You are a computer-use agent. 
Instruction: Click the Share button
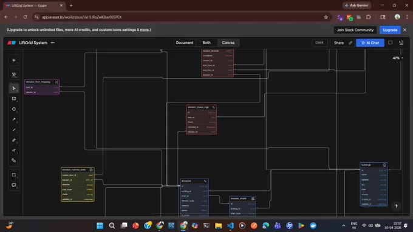pos(339,42)
